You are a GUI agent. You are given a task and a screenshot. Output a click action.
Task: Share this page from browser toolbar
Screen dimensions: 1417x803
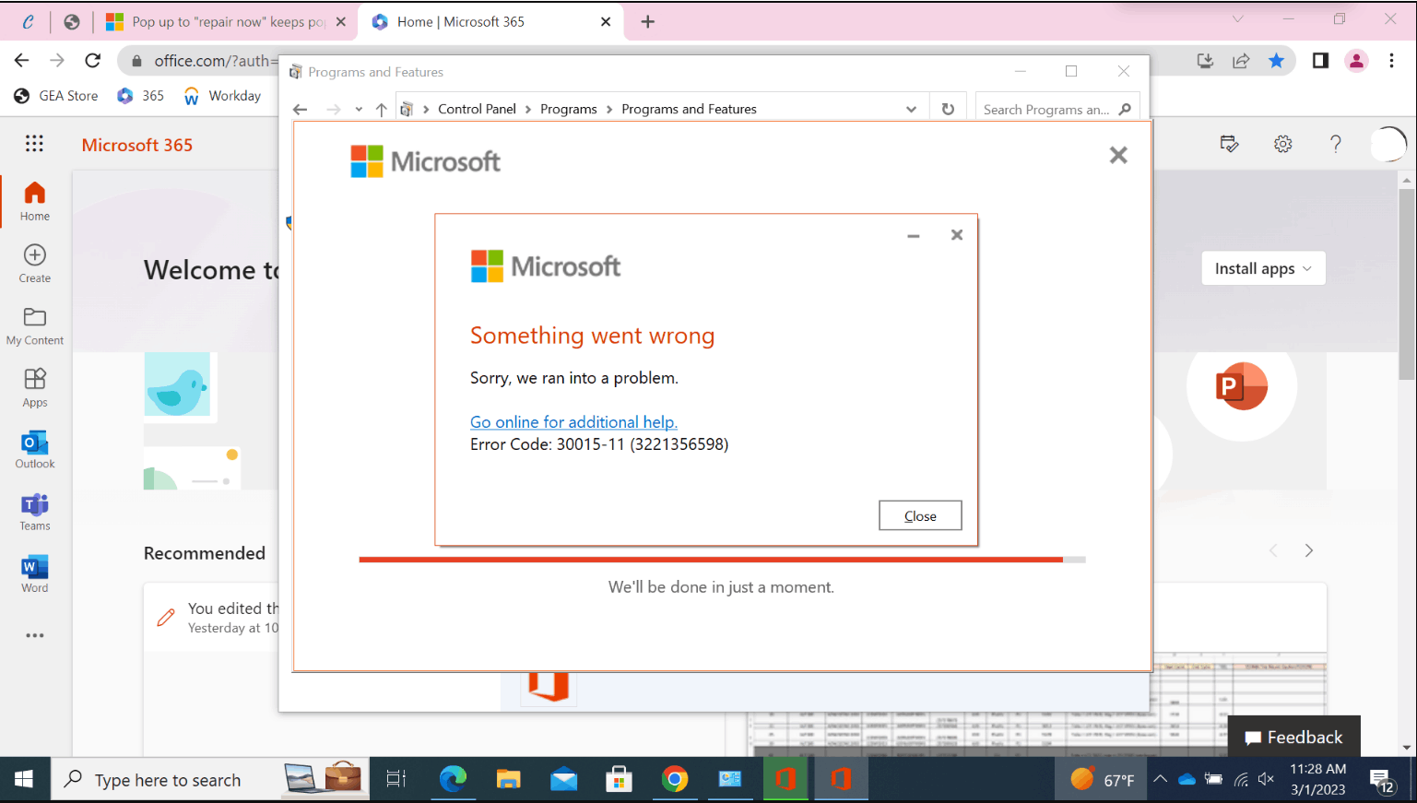tap(1241, 60)
